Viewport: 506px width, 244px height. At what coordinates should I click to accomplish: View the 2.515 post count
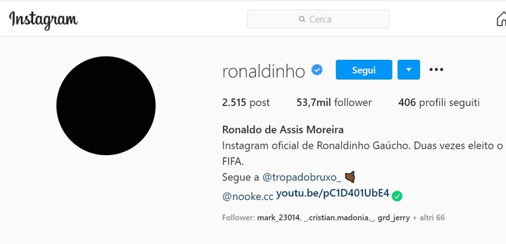pyautogui.click(x=246, y=103)
